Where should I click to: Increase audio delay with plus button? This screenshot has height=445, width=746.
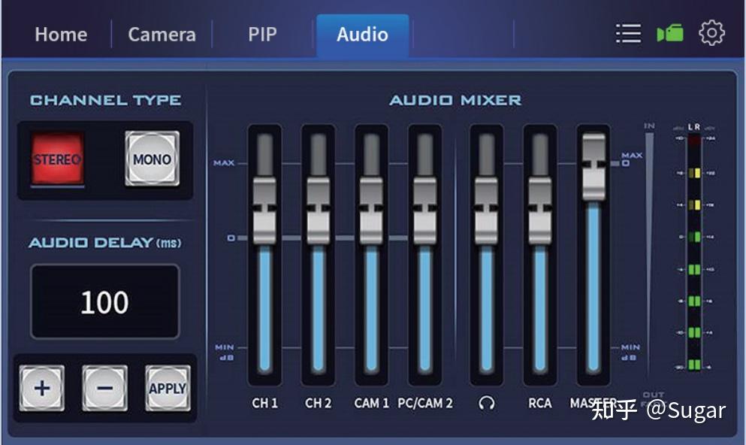42,389
